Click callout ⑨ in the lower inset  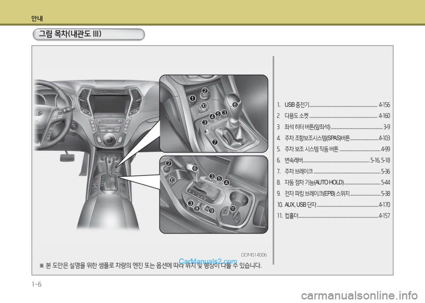click(212, 211)
